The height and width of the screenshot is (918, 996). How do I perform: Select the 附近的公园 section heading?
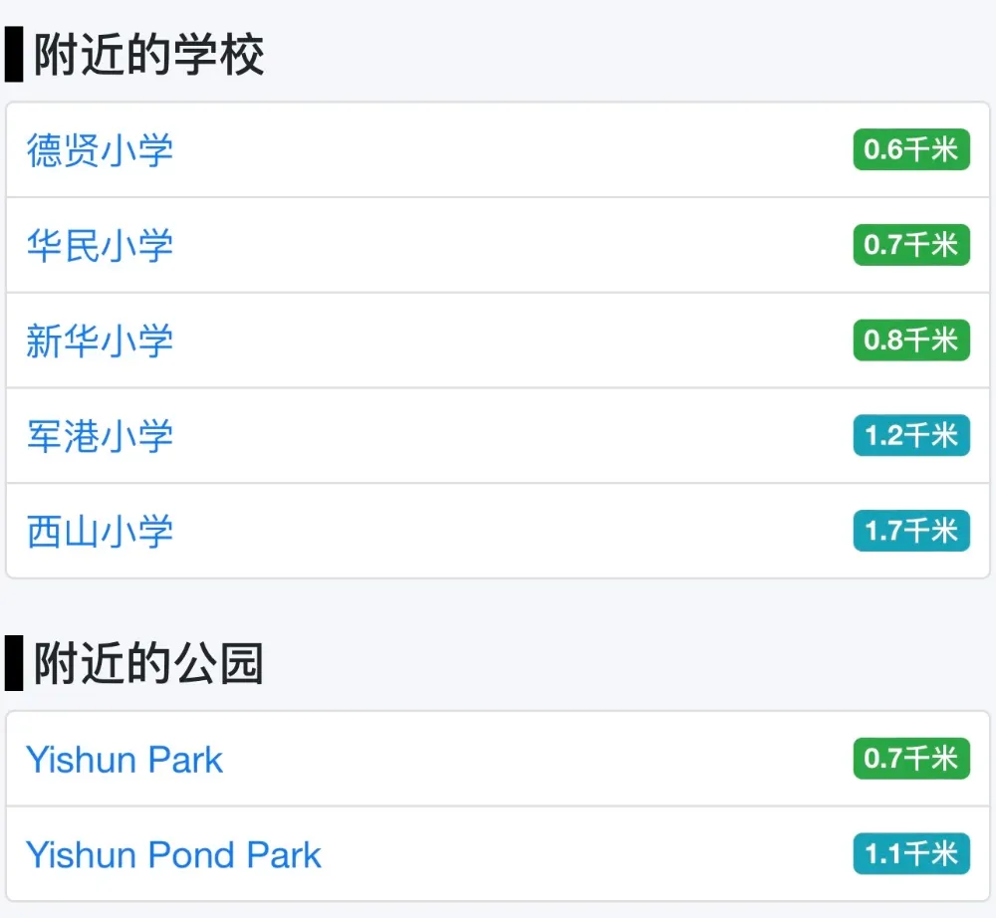click(x=148, y=663)
